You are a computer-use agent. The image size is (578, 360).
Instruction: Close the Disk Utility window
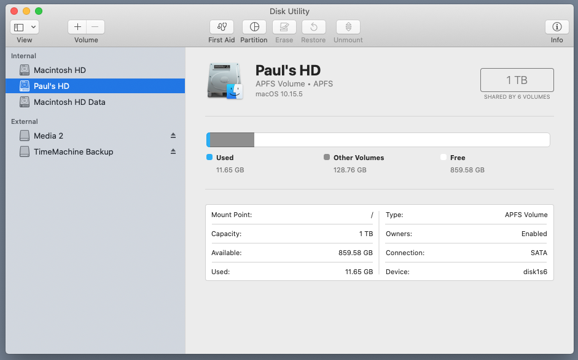pyautogui.click(x=14, y=11)
